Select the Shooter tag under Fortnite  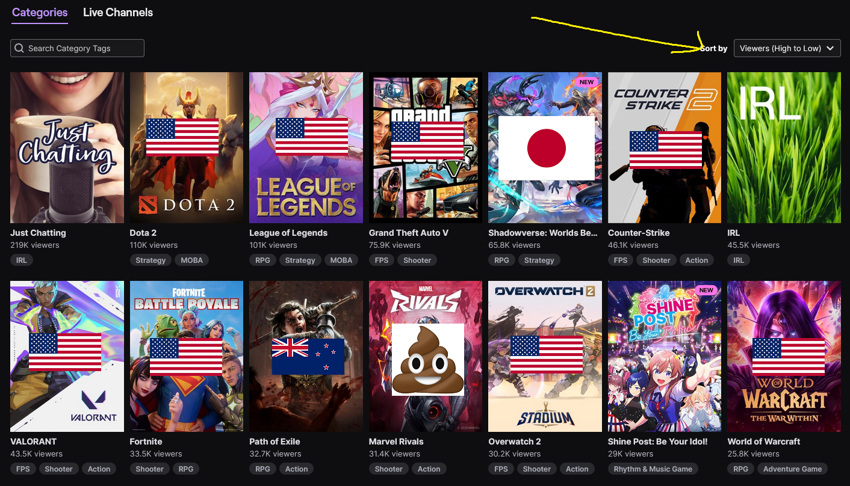[x=150, y=469]
